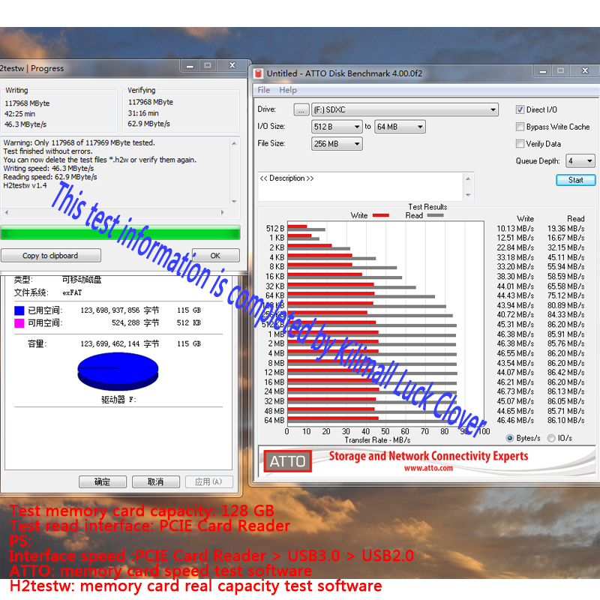Image resolution: width=600 pixels, height=600 pixels.
Task: Click down arrow of Description scrollbar
Action: coord(468,196)
